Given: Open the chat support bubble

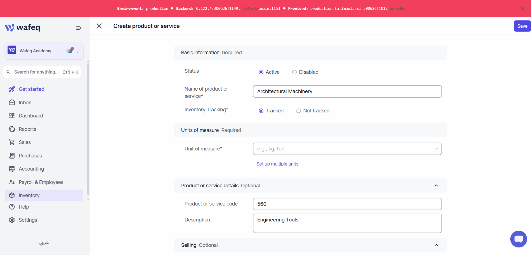Looking at the screenshot, I should point(518,239).
